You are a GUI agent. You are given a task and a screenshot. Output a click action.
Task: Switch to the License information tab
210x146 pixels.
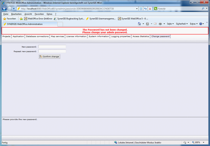tap(76, 36)
